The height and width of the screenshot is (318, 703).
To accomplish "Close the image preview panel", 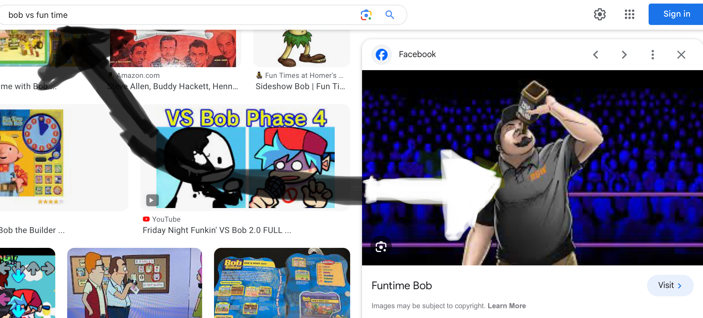I will click(x=681, y=55).
